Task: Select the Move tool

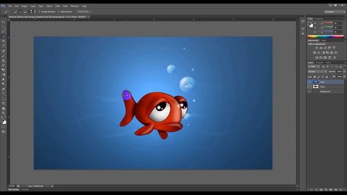Action: coord(3,22)
